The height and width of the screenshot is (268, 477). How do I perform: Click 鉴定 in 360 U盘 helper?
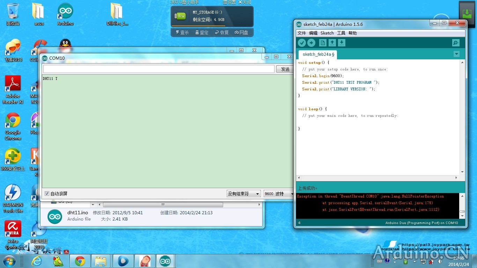click(x=202, y=32)
